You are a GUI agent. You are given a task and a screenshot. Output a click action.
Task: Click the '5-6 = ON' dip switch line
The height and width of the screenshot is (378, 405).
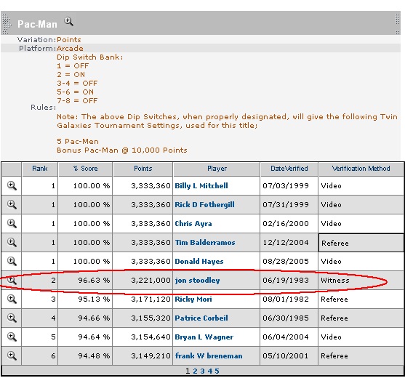click(75, 92)
